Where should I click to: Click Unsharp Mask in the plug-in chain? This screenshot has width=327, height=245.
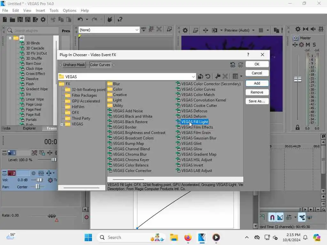74,65
